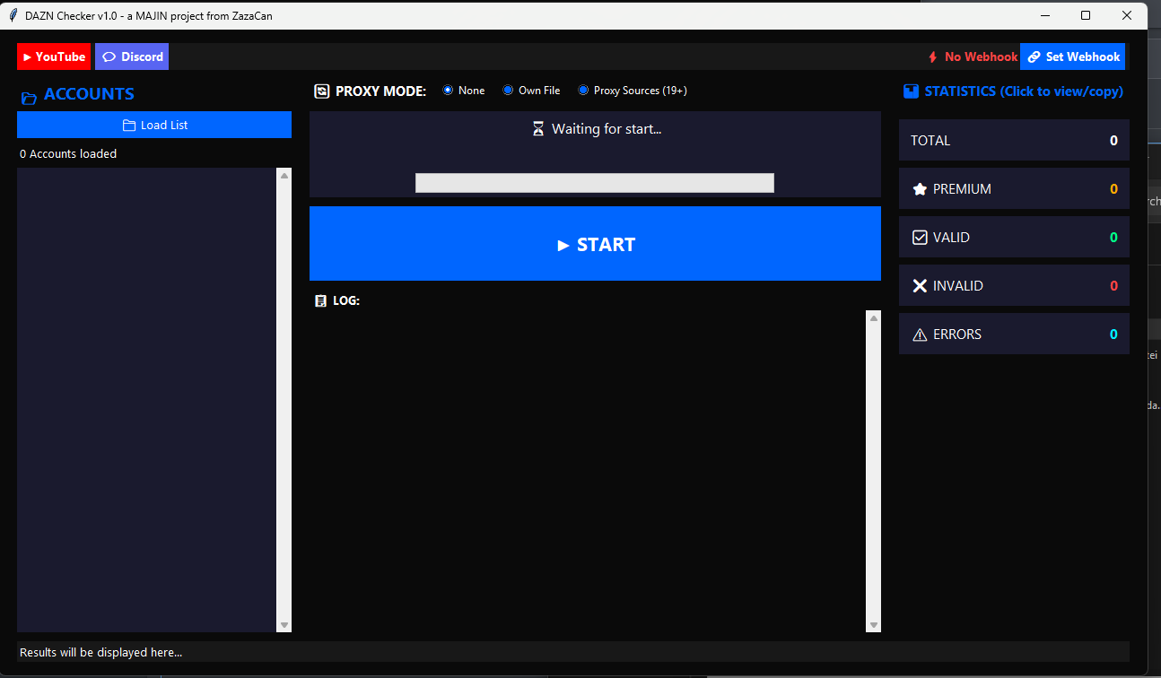1161x678 pixels.
Task: Click the log scroll down arrow
Action: (x=873, y=625)
